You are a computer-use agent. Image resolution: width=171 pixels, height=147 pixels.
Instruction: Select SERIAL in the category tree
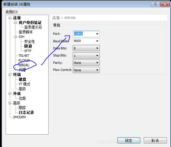24,65
